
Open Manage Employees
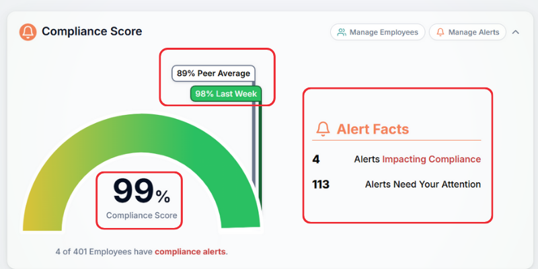point(378,32)
